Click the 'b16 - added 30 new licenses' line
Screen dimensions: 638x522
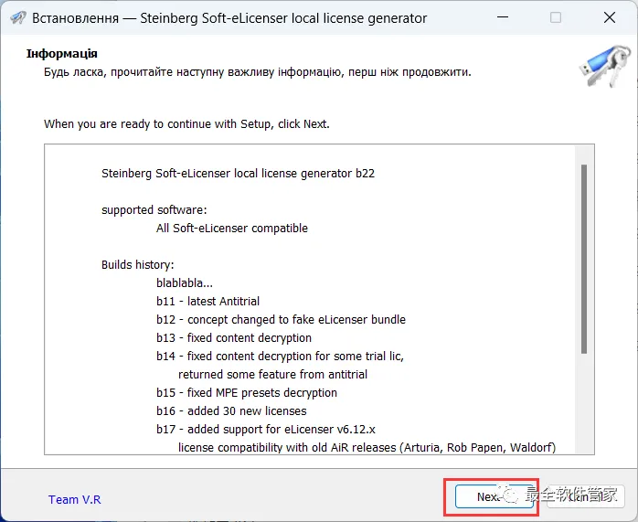tap(231, 411)
